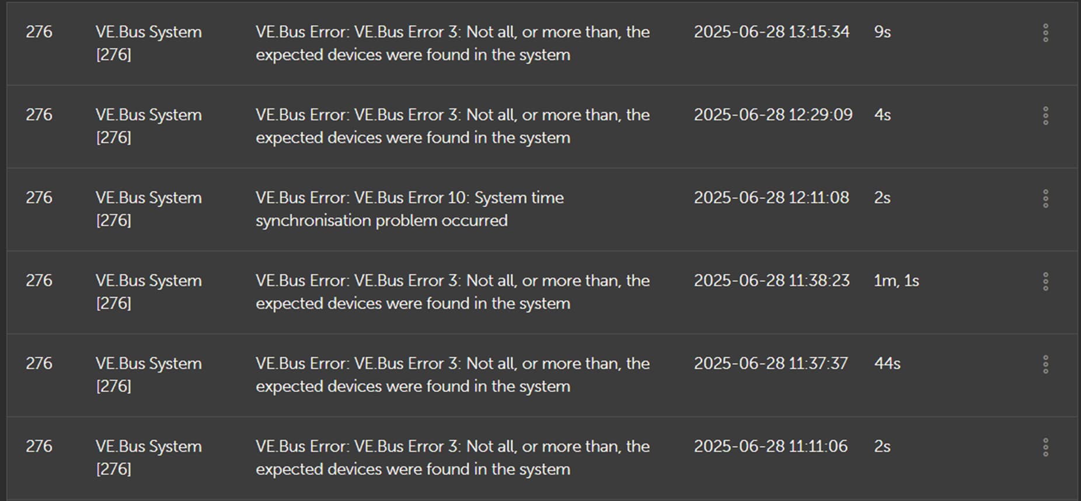Click the 4s duration value
This screenshot has height=501, width=1081.
882,115
